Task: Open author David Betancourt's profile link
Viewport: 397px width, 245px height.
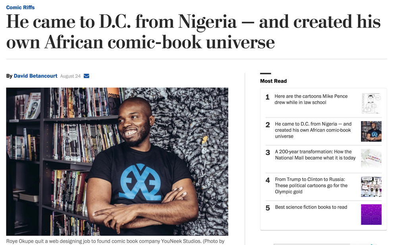Action: tap(35, 76)
